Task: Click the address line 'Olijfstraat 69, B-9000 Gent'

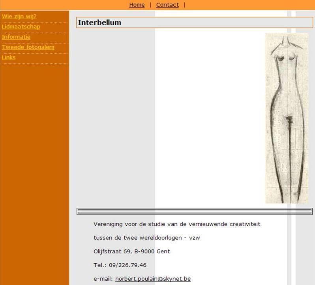Action: click(x=132, y=251)
